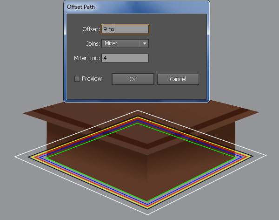279x220 pixels.
Task: Click the Miter limit input field
Action: click(x=125, y=58)
